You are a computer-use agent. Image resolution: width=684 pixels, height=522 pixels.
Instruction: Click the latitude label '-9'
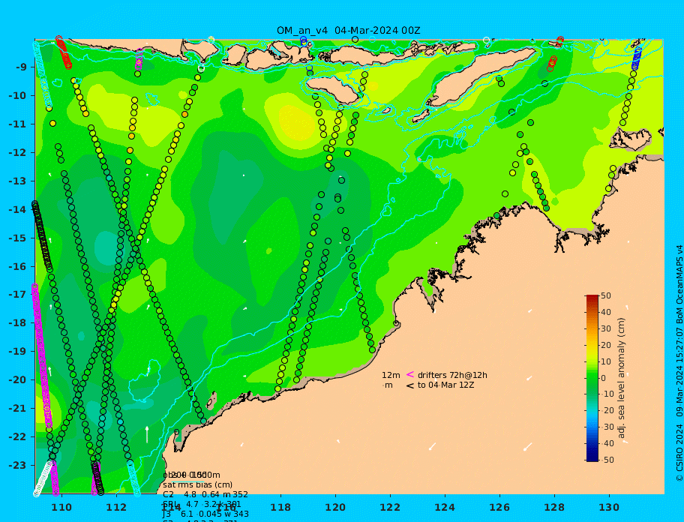pos(22,67)
